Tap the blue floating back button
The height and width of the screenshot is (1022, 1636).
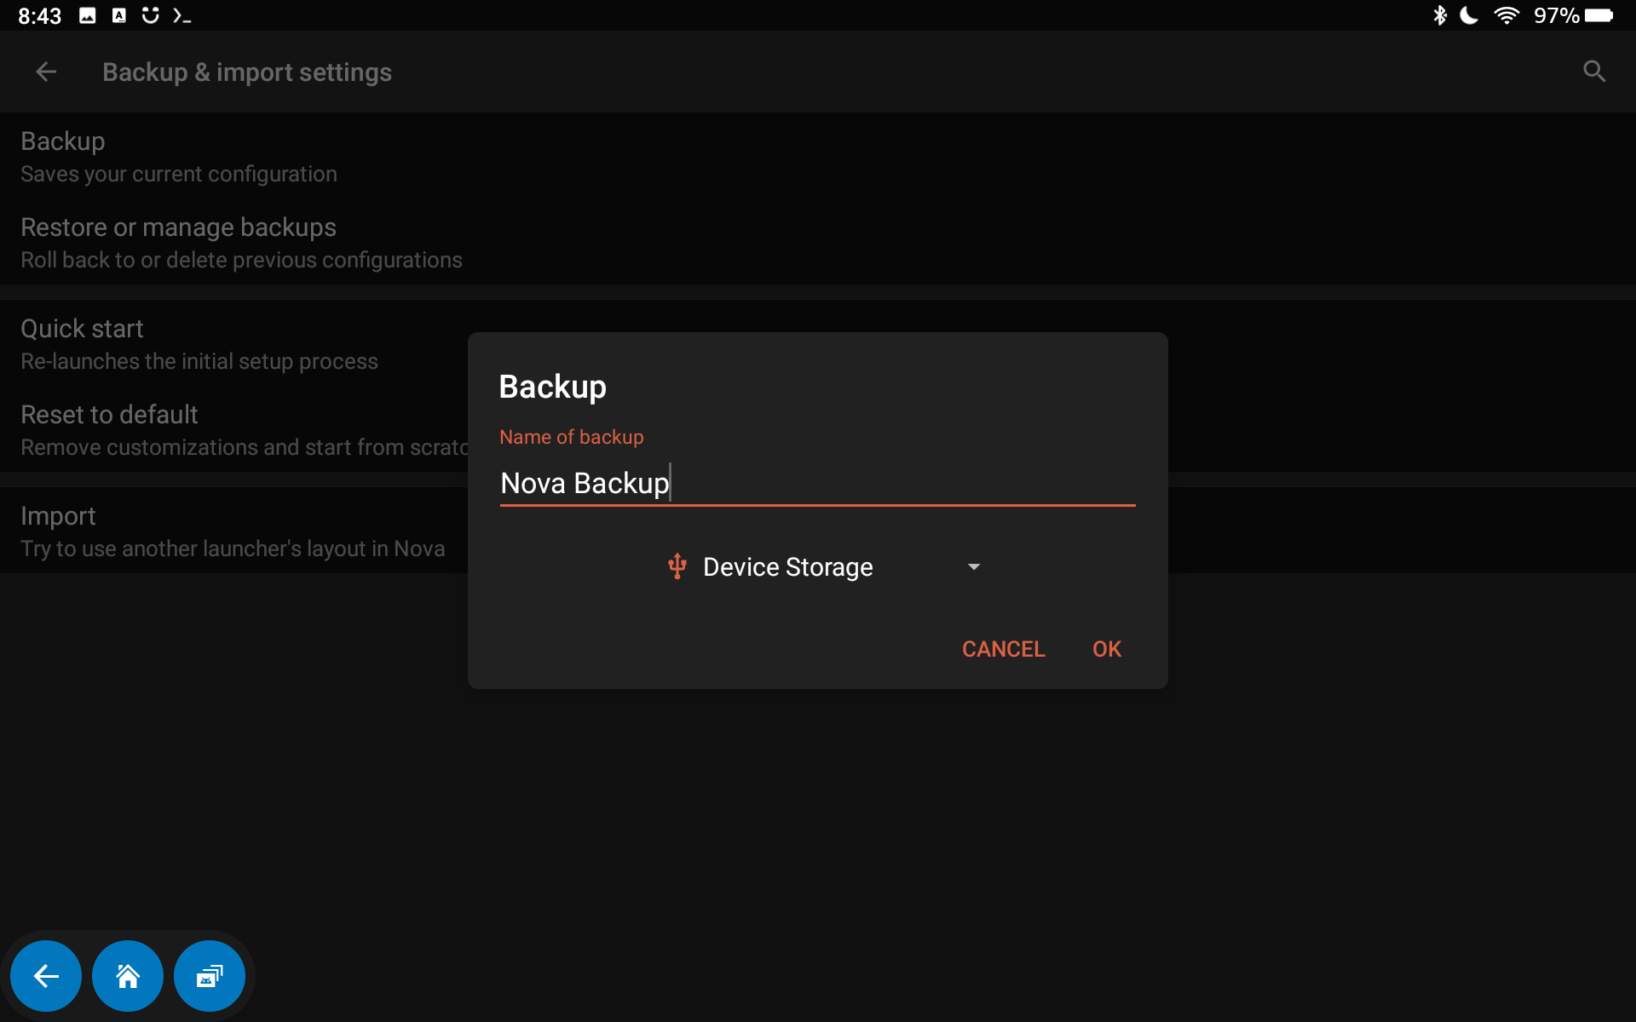(46, 976)
